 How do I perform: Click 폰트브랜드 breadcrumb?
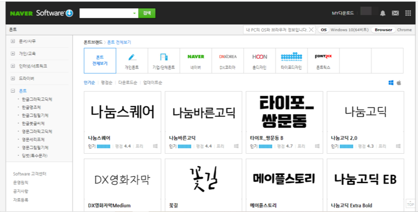93,42
